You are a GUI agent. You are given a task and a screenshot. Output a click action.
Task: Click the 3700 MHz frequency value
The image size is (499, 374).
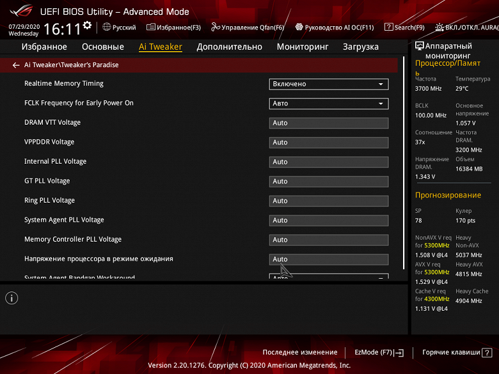pyautogui.click(x=429, y=89)
